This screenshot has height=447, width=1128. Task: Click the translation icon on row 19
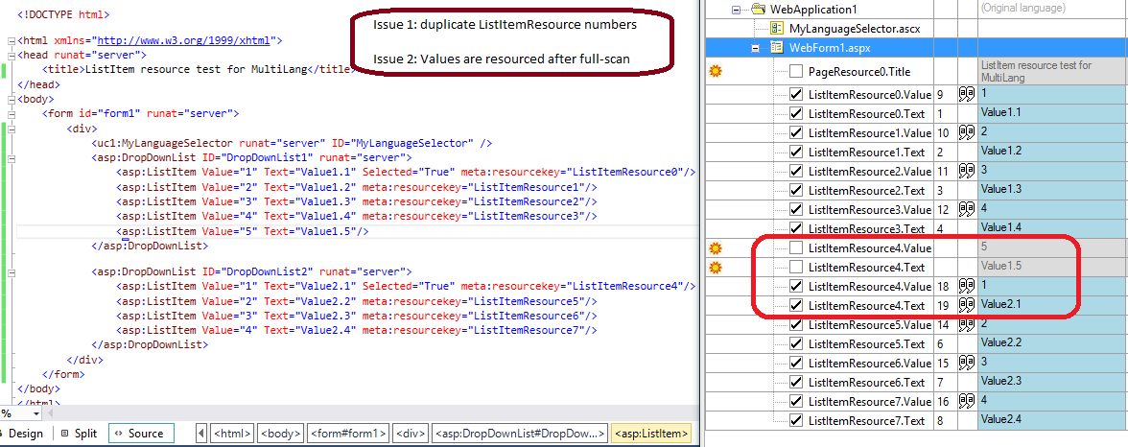click(966, 305)
